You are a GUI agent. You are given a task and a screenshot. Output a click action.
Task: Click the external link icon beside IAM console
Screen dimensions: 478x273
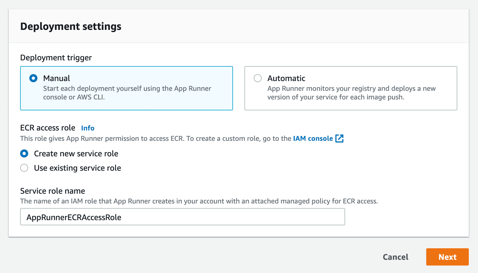pyautogui.click(x=340, y=139)
